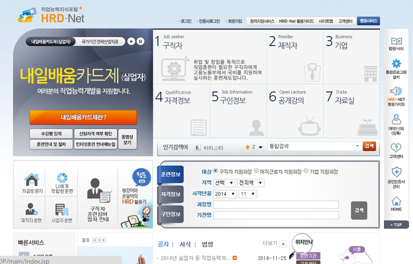Switch to the 구인정보 tab
Screen dimensions: 413x264
tap(170, 214)
